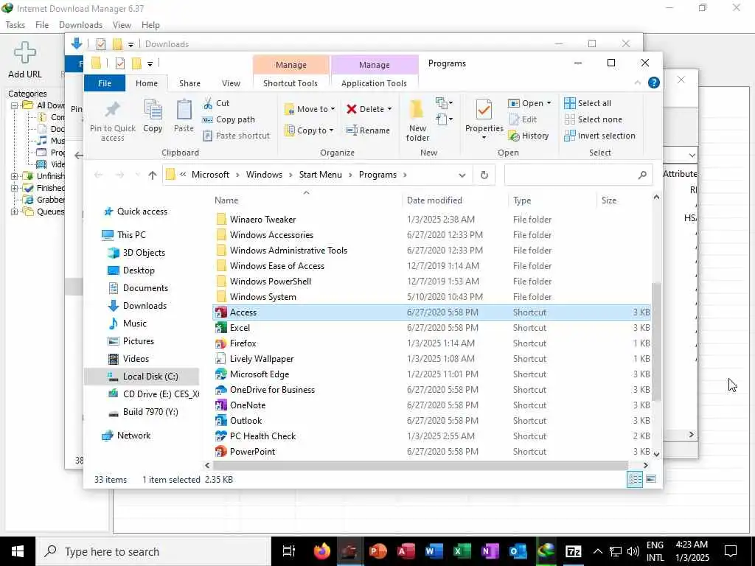755x566 pixels.
Task: Click Select none in ribbon
Action: click(x=594, y=119)
